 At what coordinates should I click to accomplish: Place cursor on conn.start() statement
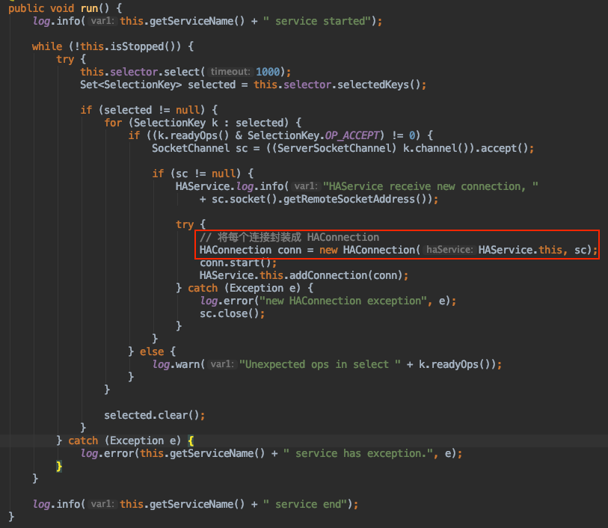click(238, 263)
